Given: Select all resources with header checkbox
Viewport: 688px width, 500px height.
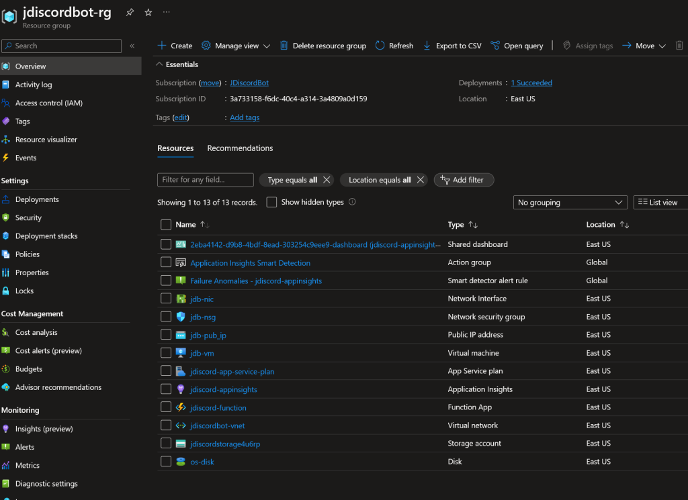Looking at the screenshot, I should (x=166, y=225).
